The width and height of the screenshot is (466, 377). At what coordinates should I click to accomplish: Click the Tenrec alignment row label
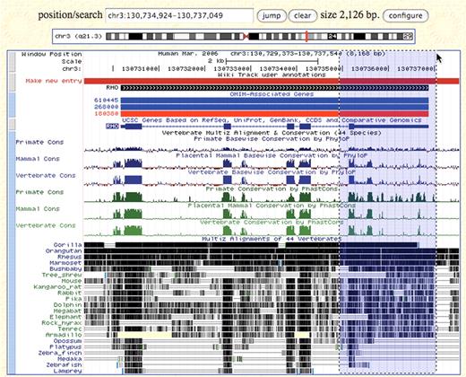click(70, 329)
